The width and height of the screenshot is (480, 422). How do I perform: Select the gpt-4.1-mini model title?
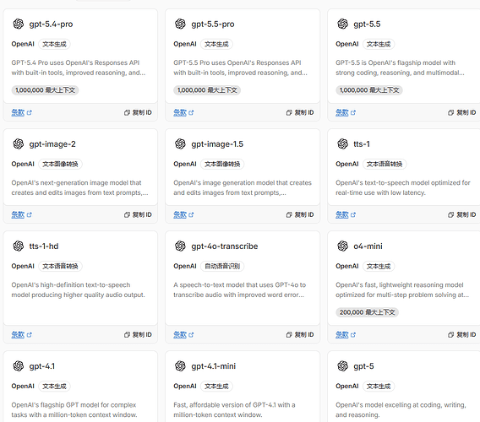coord(214,366)
